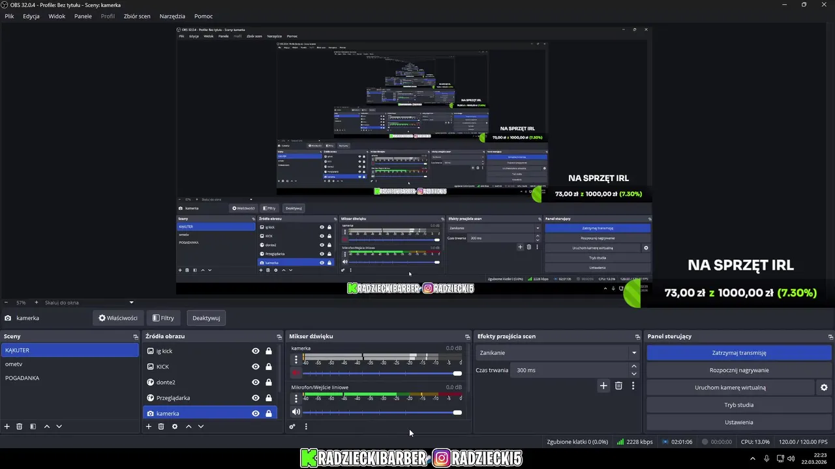Open source properties gear in Źródła obrazu
835x469 pixels.
point(175,427)
